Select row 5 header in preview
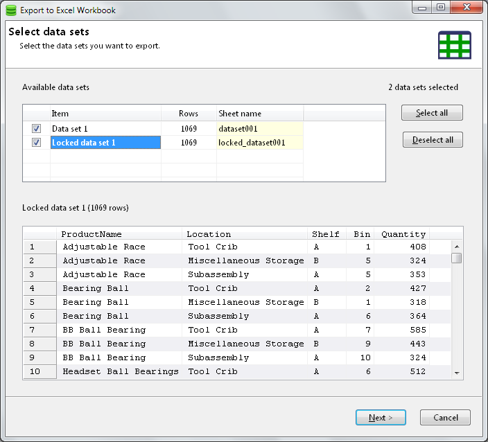Viewport: 488px width, 442px height. pos(32,302)
